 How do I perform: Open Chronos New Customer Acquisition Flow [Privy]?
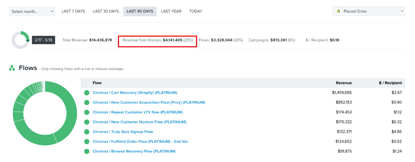pos(149,102)
